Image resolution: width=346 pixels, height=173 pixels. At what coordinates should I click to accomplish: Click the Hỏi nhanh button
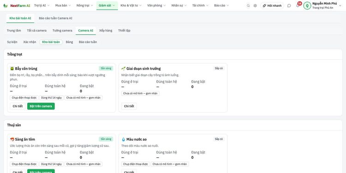pyautogui.click(x=272, y=6)
